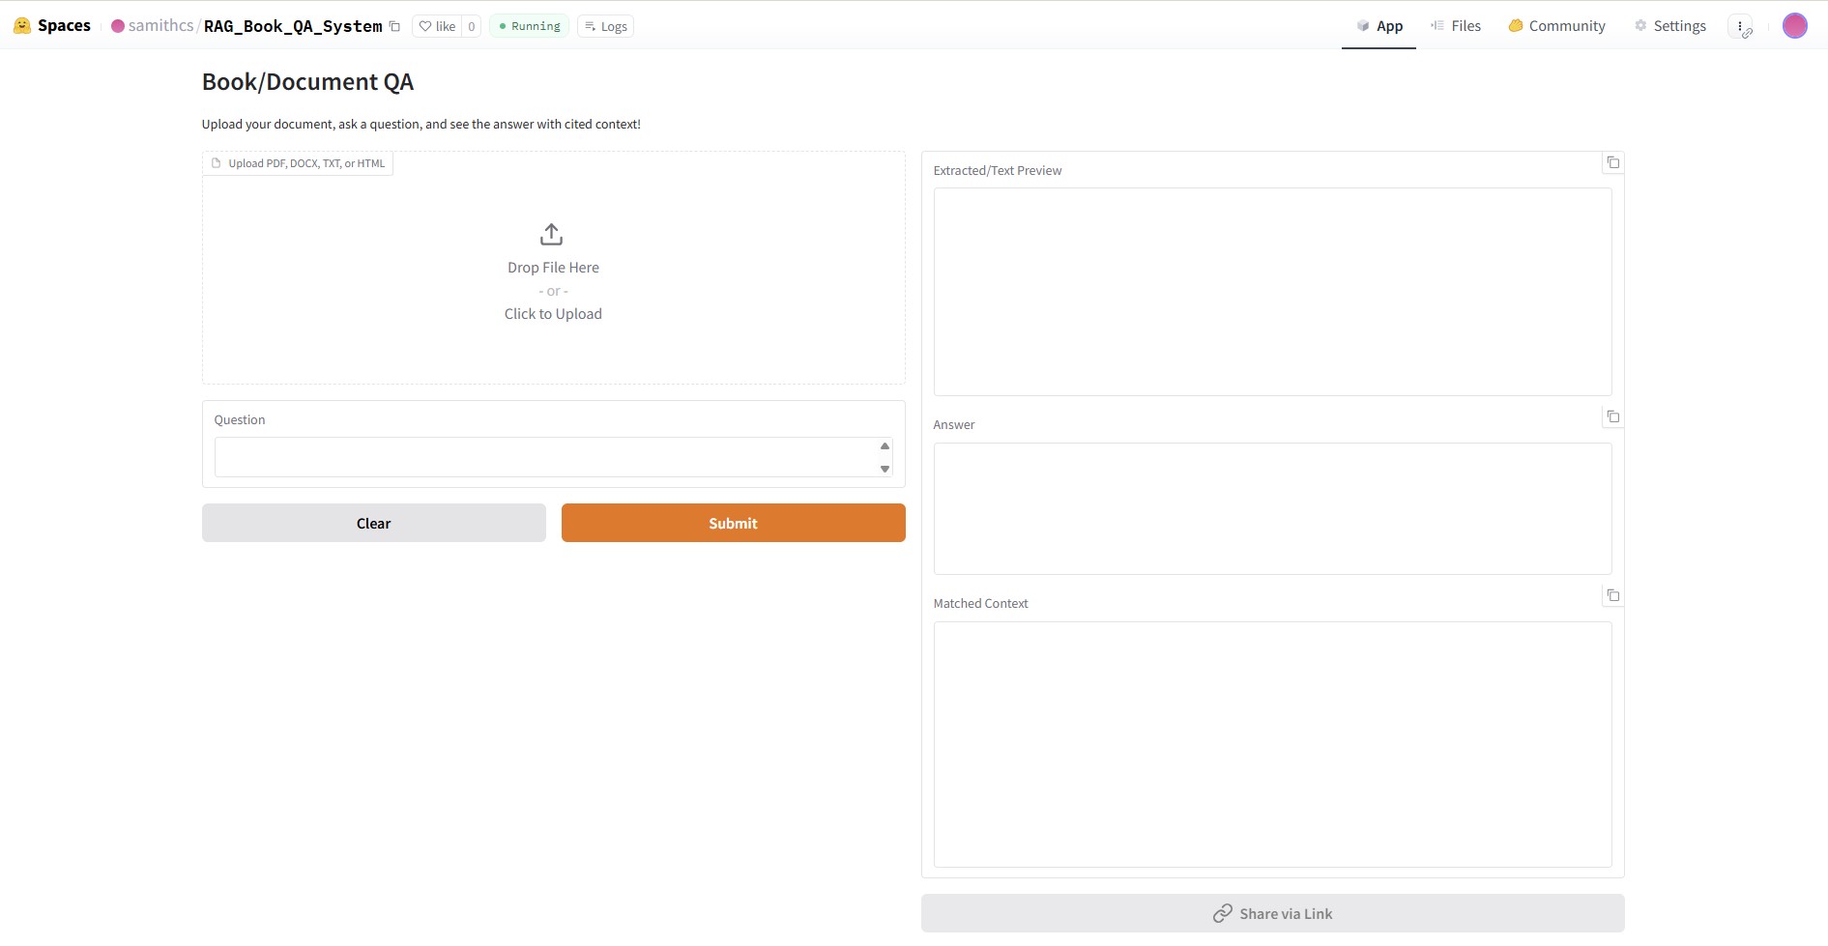Open the three-dot more options menu
Screen dimensions: 1828x946
pos(1740,26)
